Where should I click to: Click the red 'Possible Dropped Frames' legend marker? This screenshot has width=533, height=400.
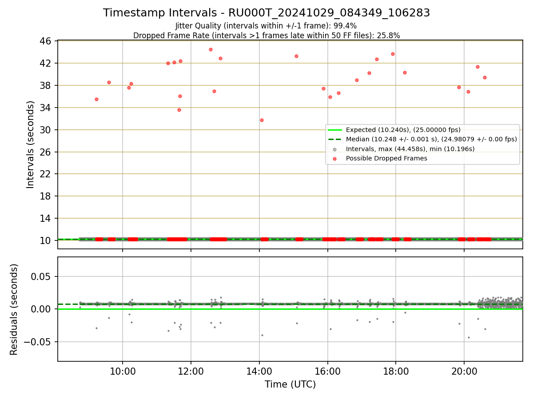pos(334,158)
